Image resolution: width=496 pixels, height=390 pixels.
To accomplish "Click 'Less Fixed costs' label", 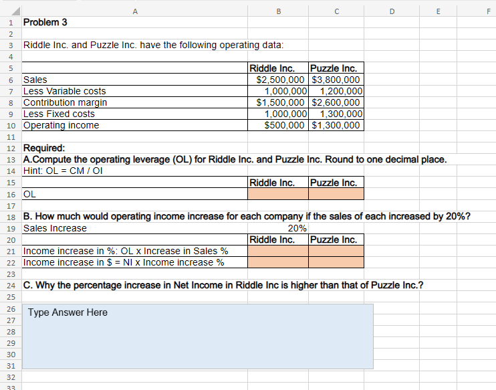I will [x=59, y=114].
